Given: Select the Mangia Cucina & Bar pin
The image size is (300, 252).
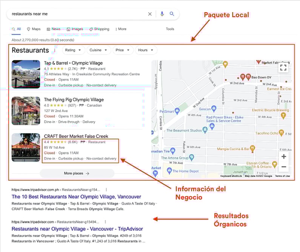Looking at the screenshot, I should coord(252,148).
